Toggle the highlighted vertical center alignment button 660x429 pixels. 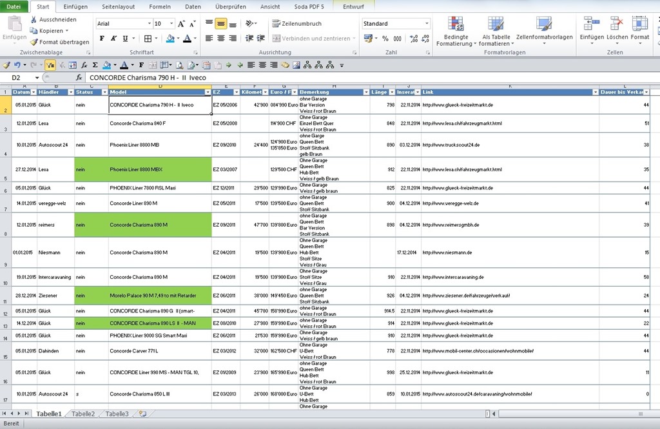[x=221, y=23]
